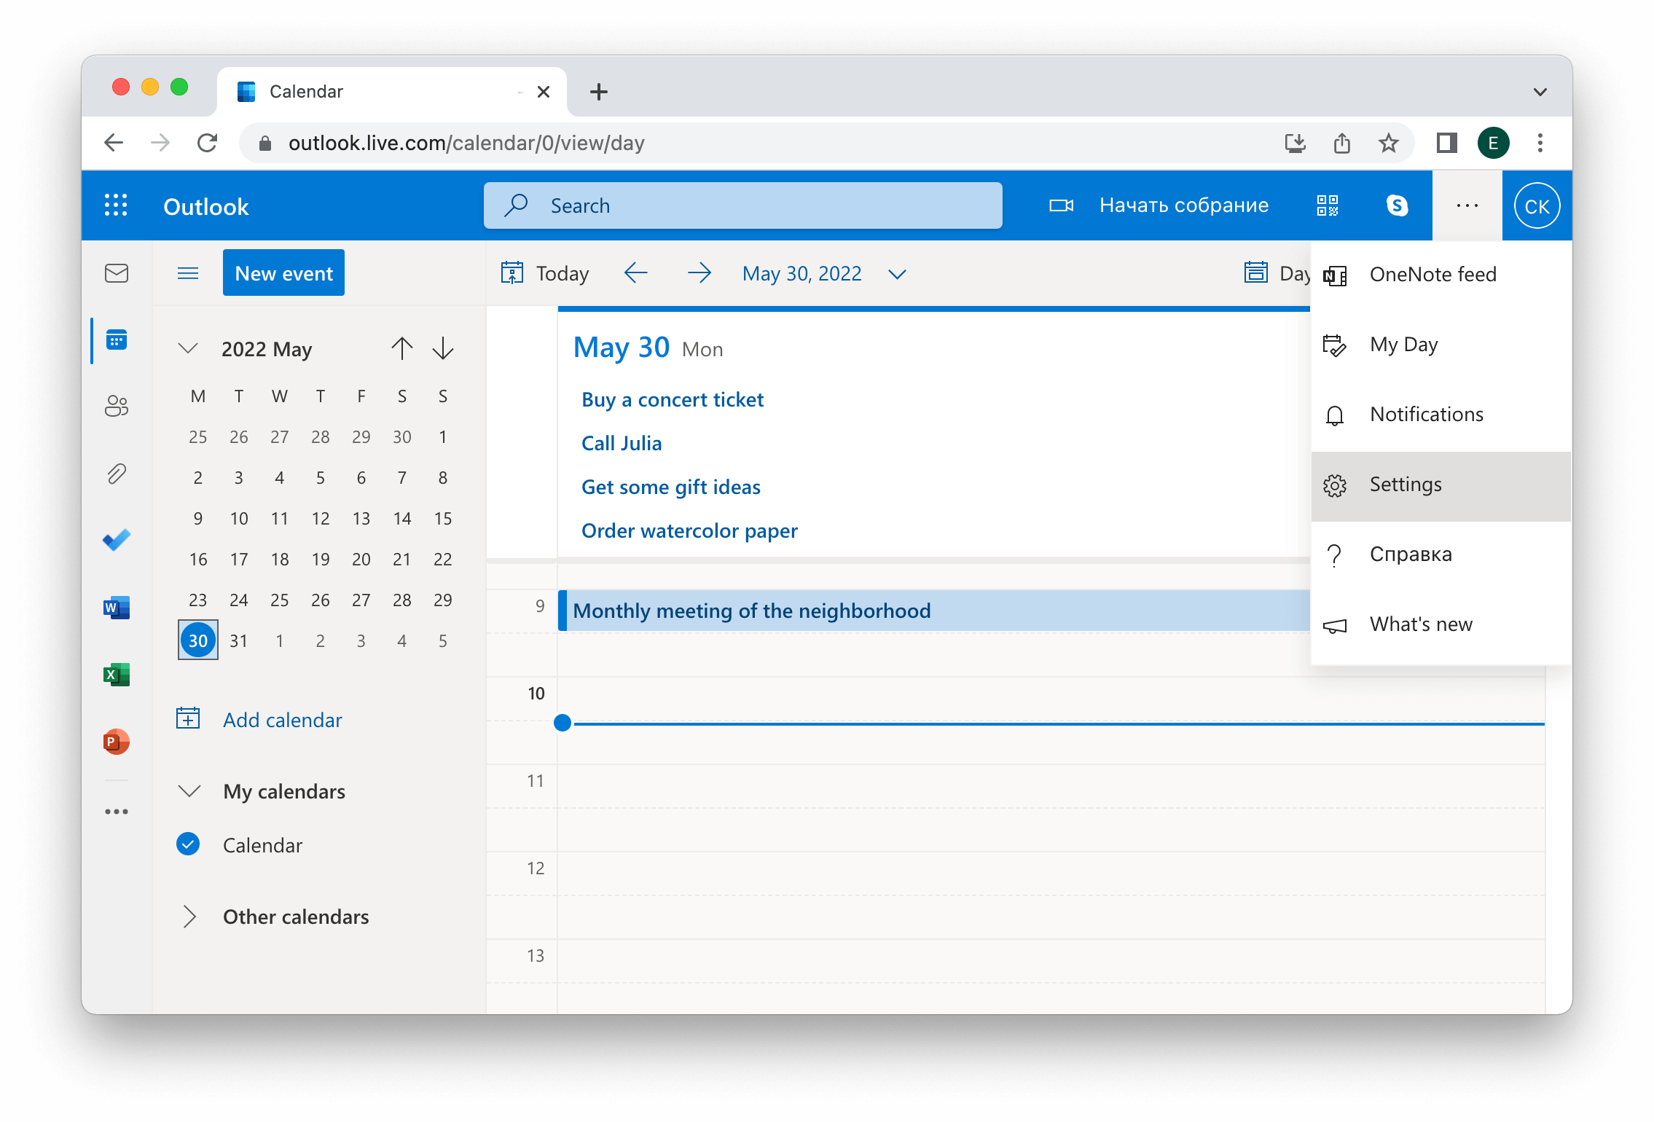
Task: Expand the Chrome tab search chevron
Action: tap(1540, 92)
